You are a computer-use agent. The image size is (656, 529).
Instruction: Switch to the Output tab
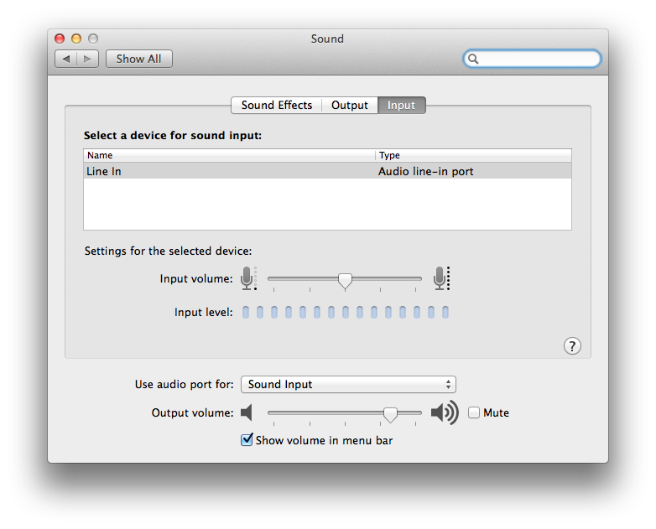pyautogui.click(x=350, y=105)
